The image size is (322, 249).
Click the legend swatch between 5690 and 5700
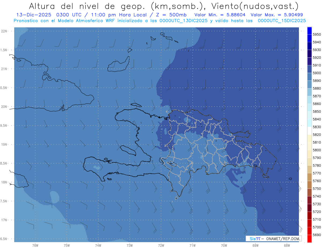coord(309,231)
